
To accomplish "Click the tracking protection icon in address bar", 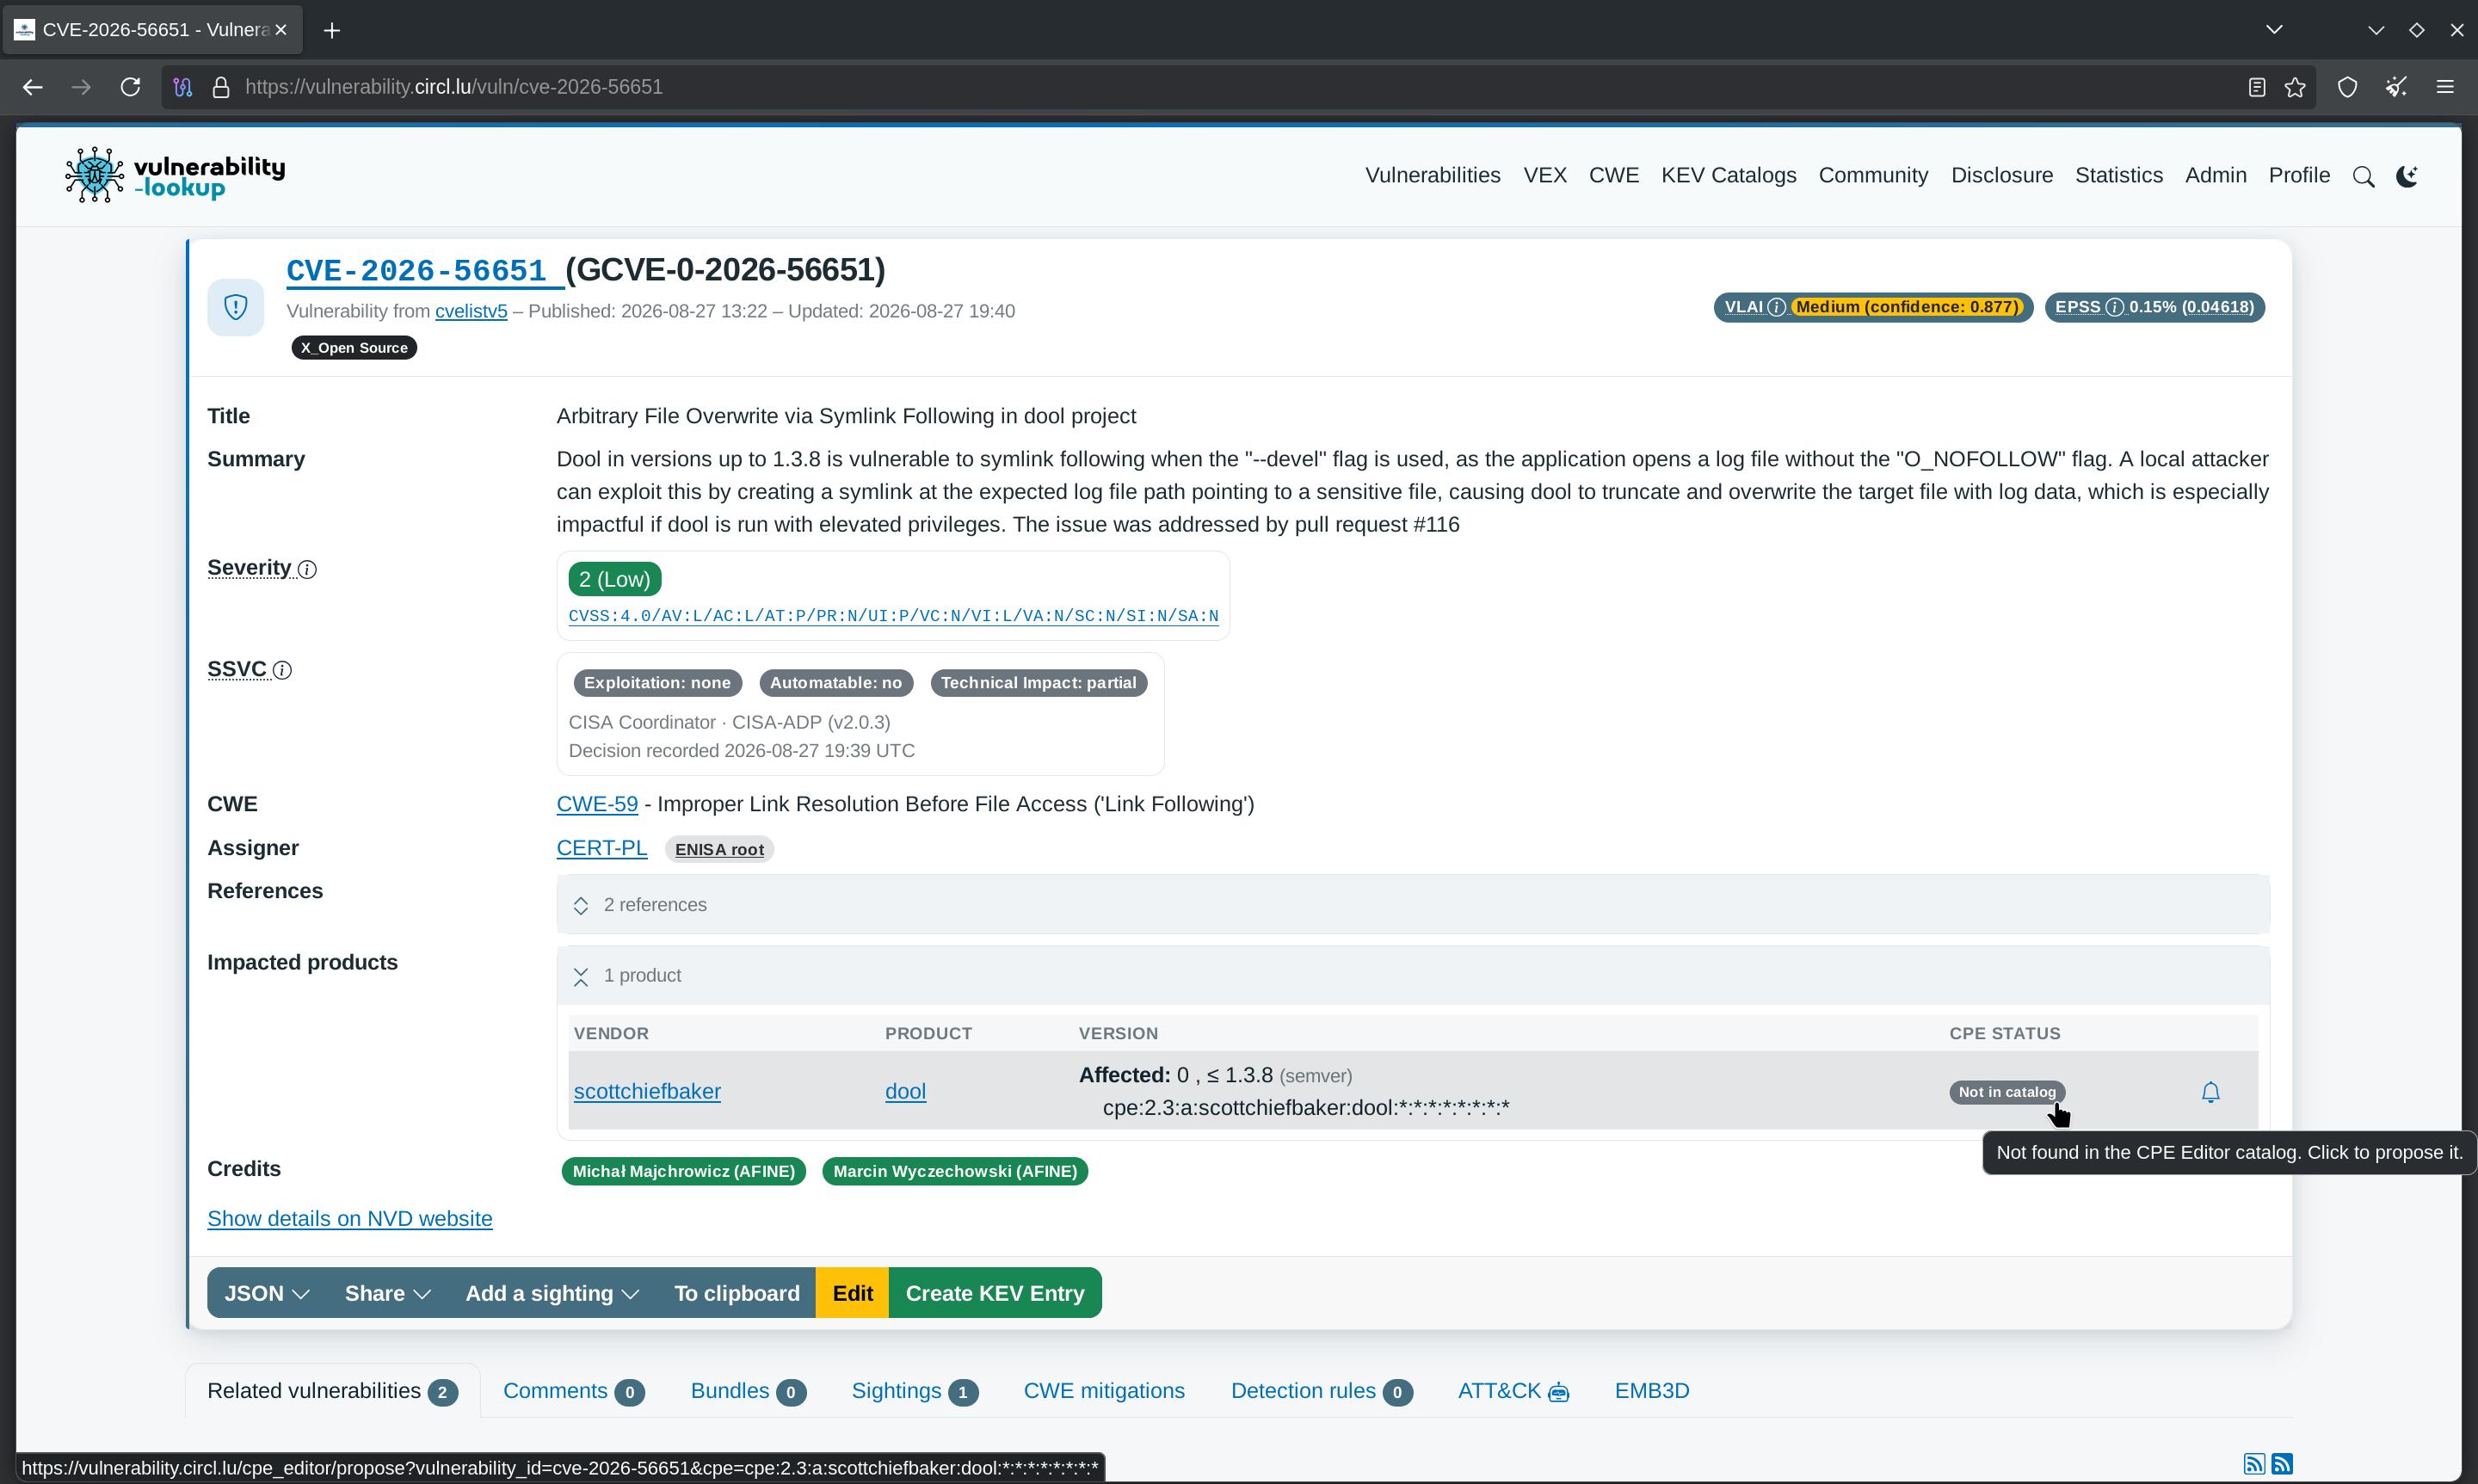I will 183,87.
